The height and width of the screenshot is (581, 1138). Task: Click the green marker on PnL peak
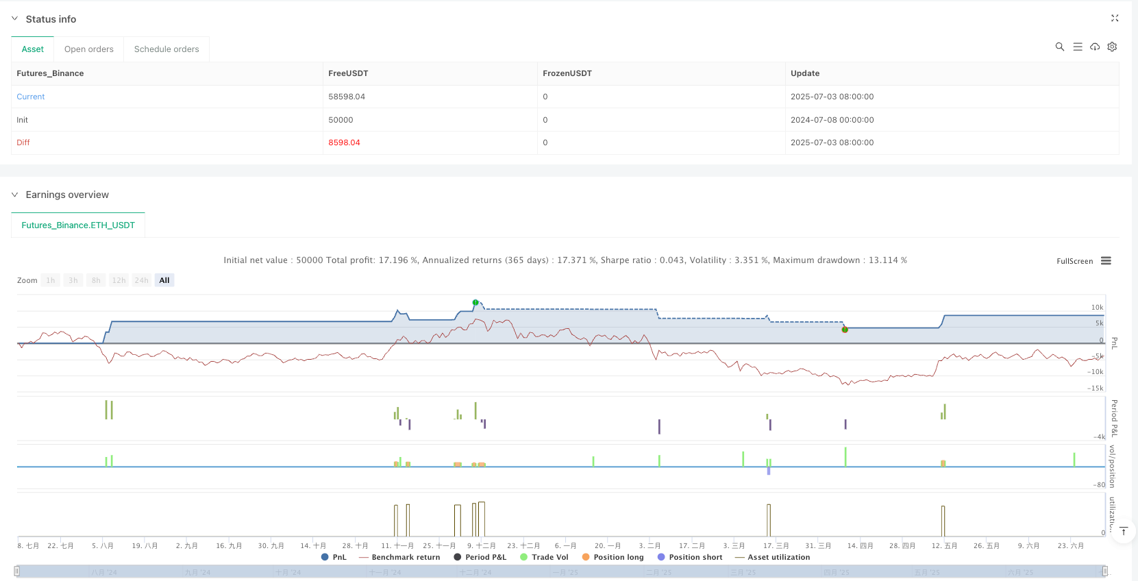(x=475, y=302)
